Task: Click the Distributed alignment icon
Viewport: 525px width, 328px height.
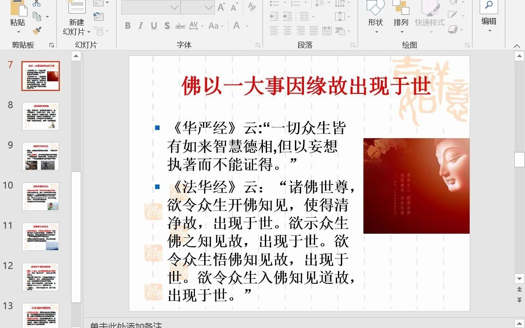Action: (327, 31)
